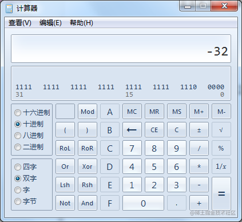The height and width of the screenshot is (222, 242).
Task: Click the minus - operator button
Action: (199, 185)
